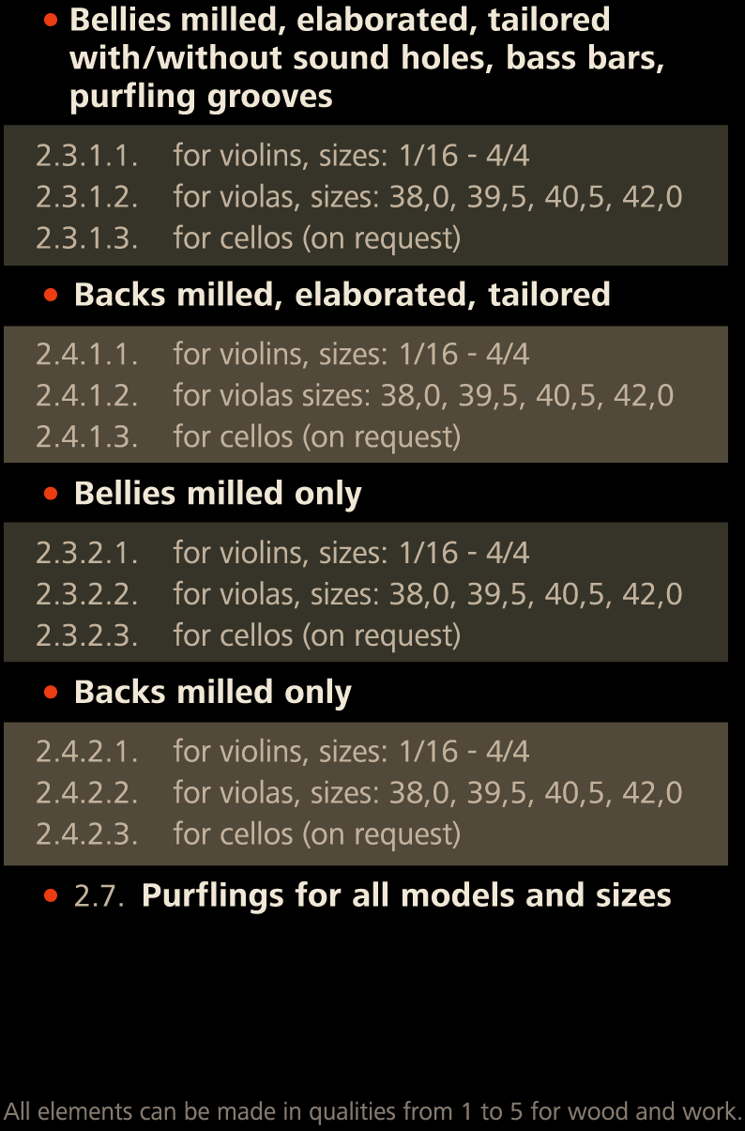Open 'Purflings for all models and sizes'

(x=405, y=895)
